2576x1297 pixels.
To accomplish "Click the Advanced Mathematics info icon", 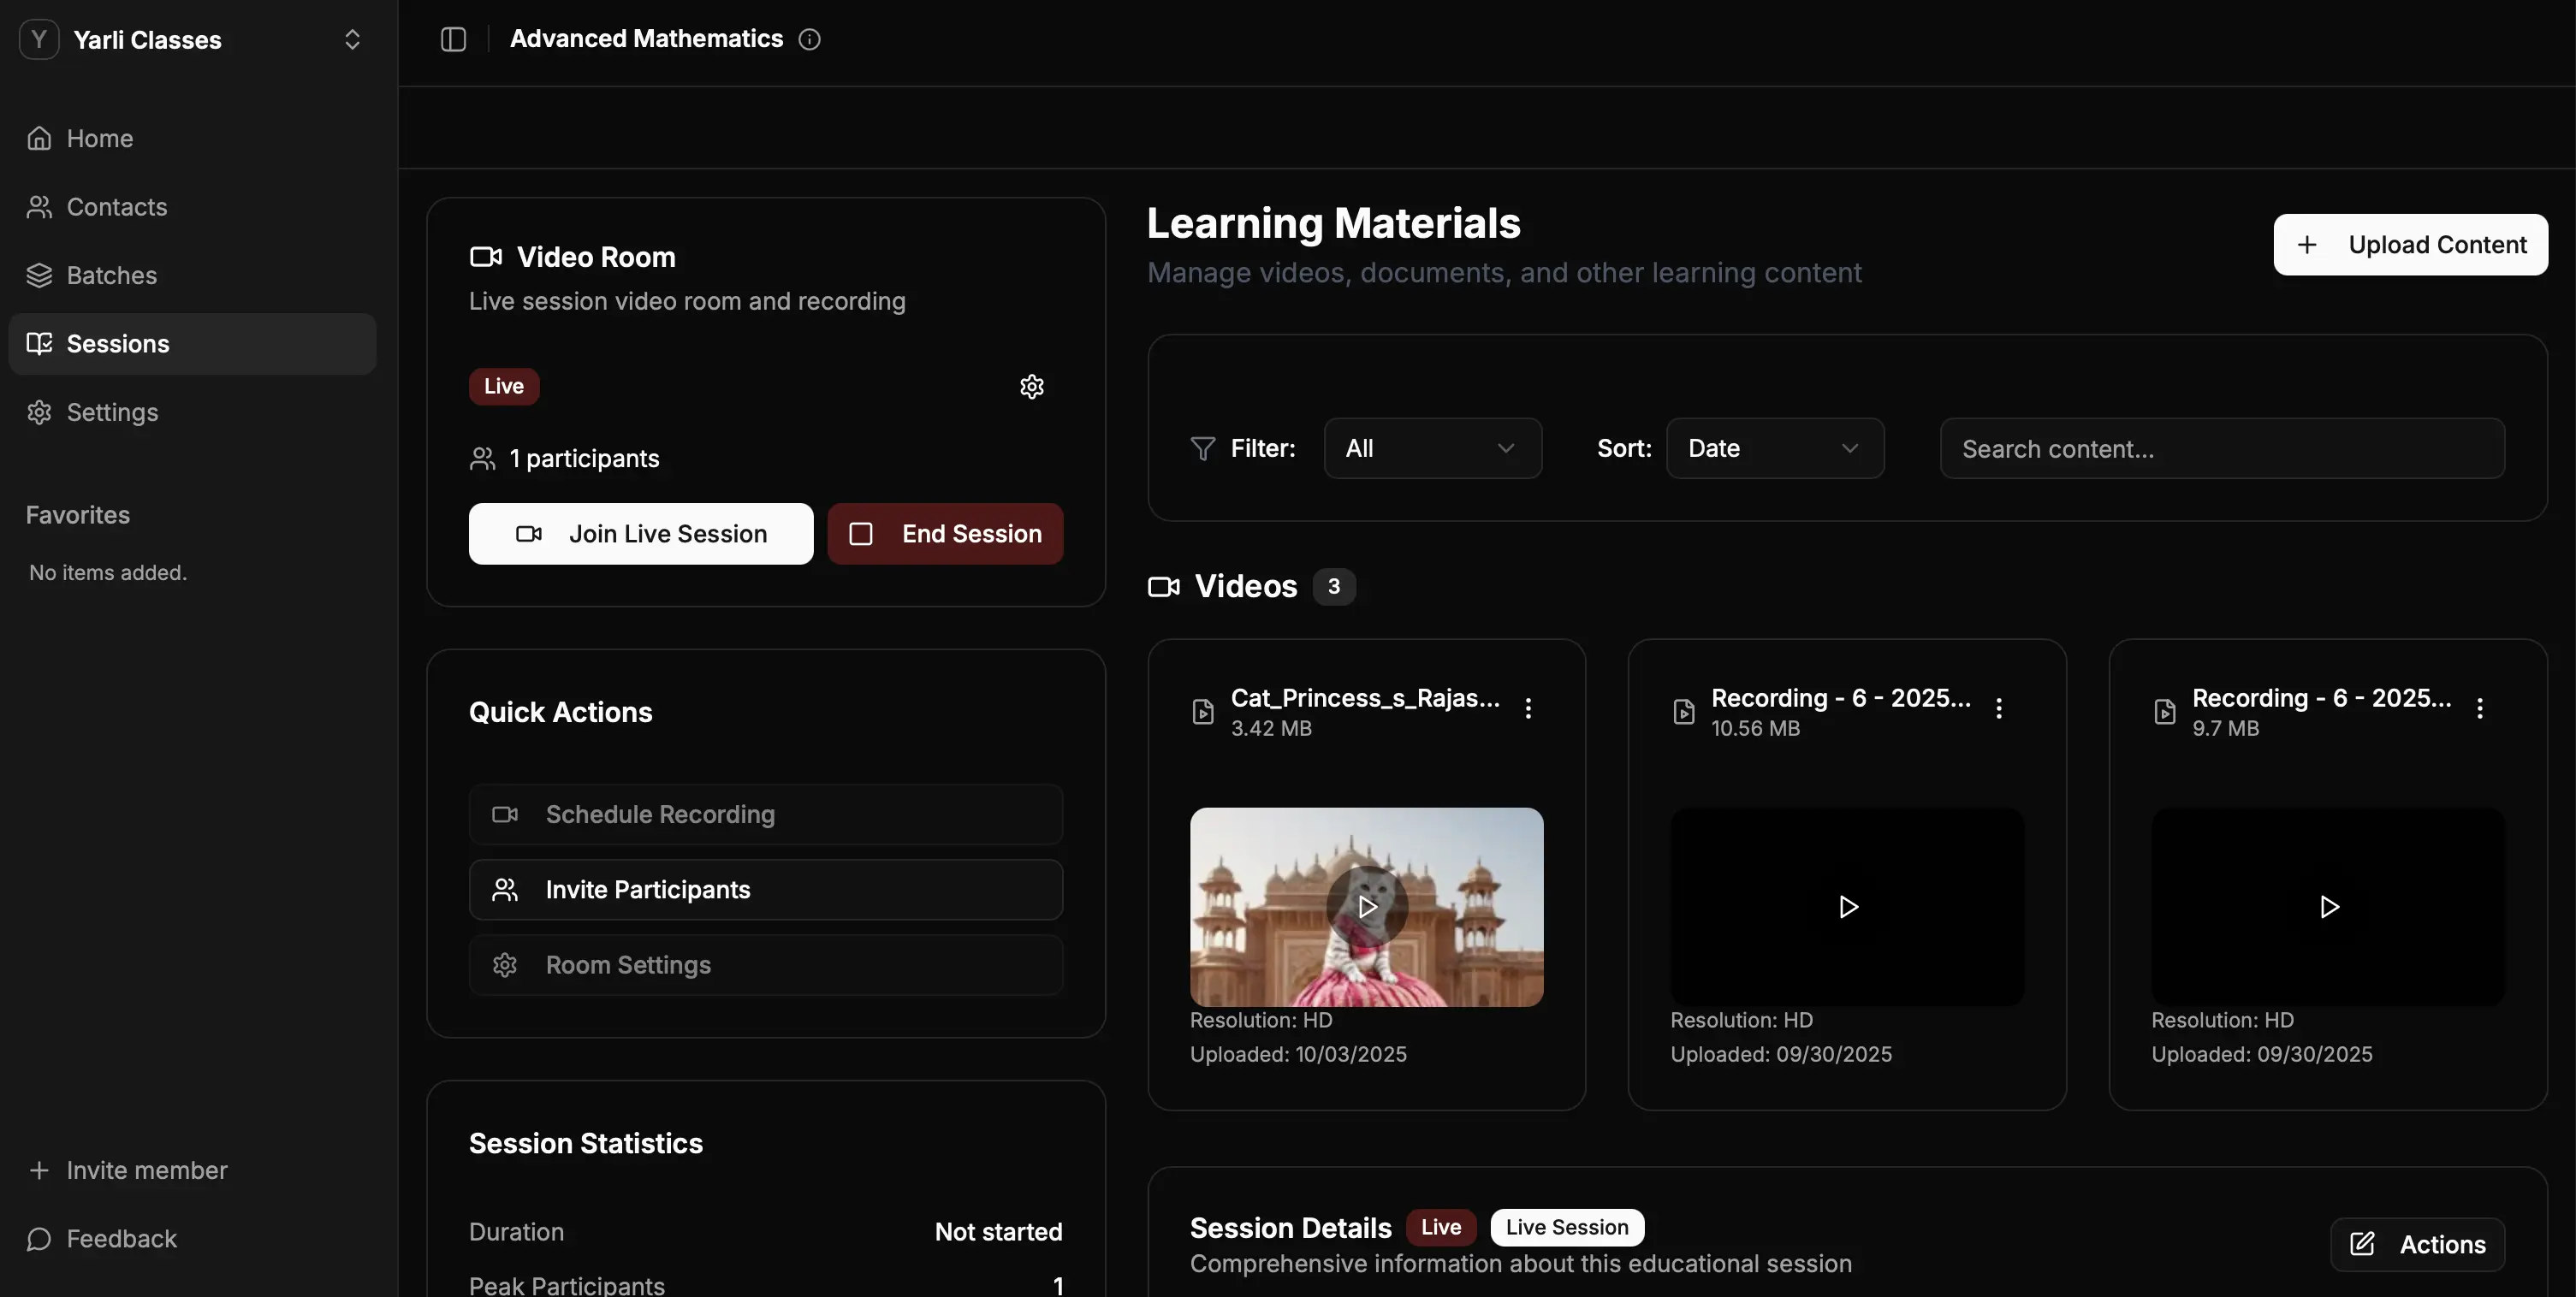I will [x=810, y=39].
